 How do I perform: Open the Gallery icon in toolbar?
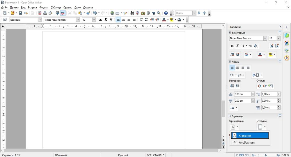(x=143, y=13)
